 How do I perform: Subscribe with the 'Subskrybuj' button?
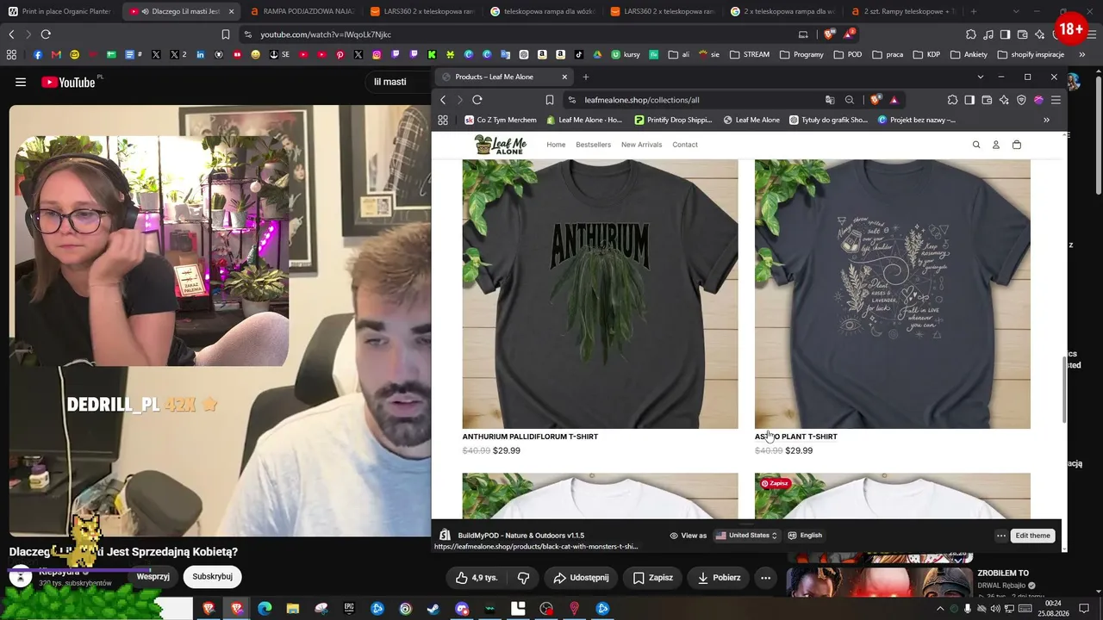213,576
